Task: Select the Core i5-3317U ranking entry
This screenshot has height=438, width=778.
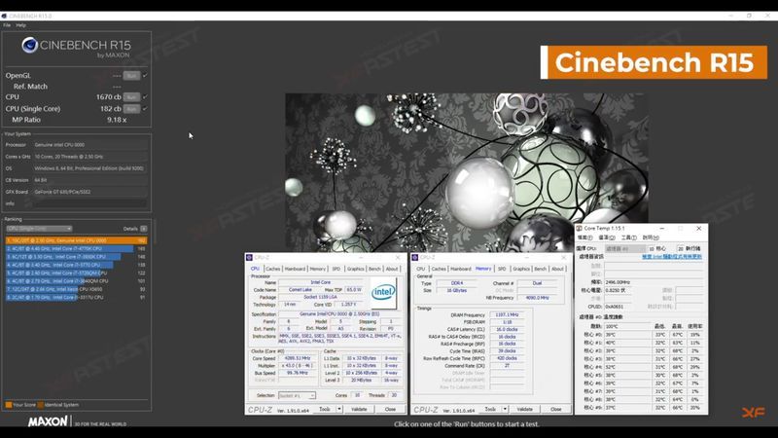Action: [x=76, y=297]
